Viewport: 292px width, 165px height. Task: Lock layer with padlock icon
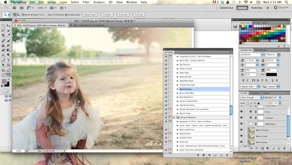tap(259, 103)
